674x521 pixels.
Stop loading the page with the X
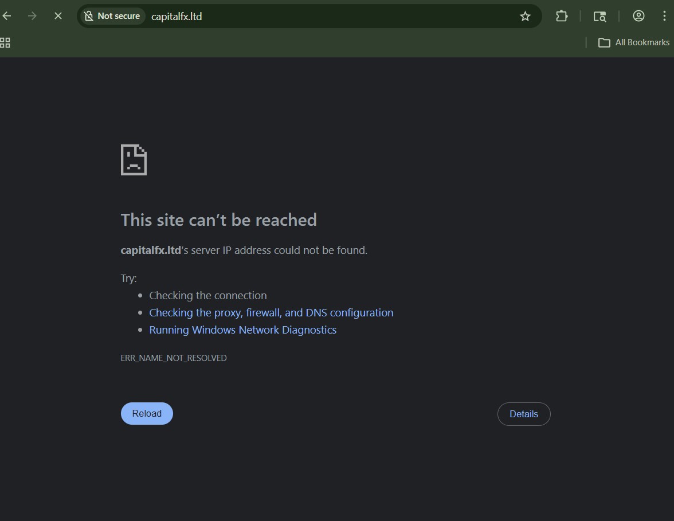pyautogui.click(x=58, y=16)
